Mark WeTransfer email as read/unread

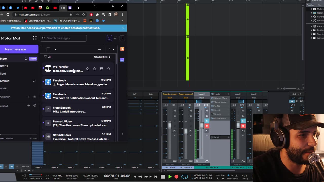(x=87, y=69)
